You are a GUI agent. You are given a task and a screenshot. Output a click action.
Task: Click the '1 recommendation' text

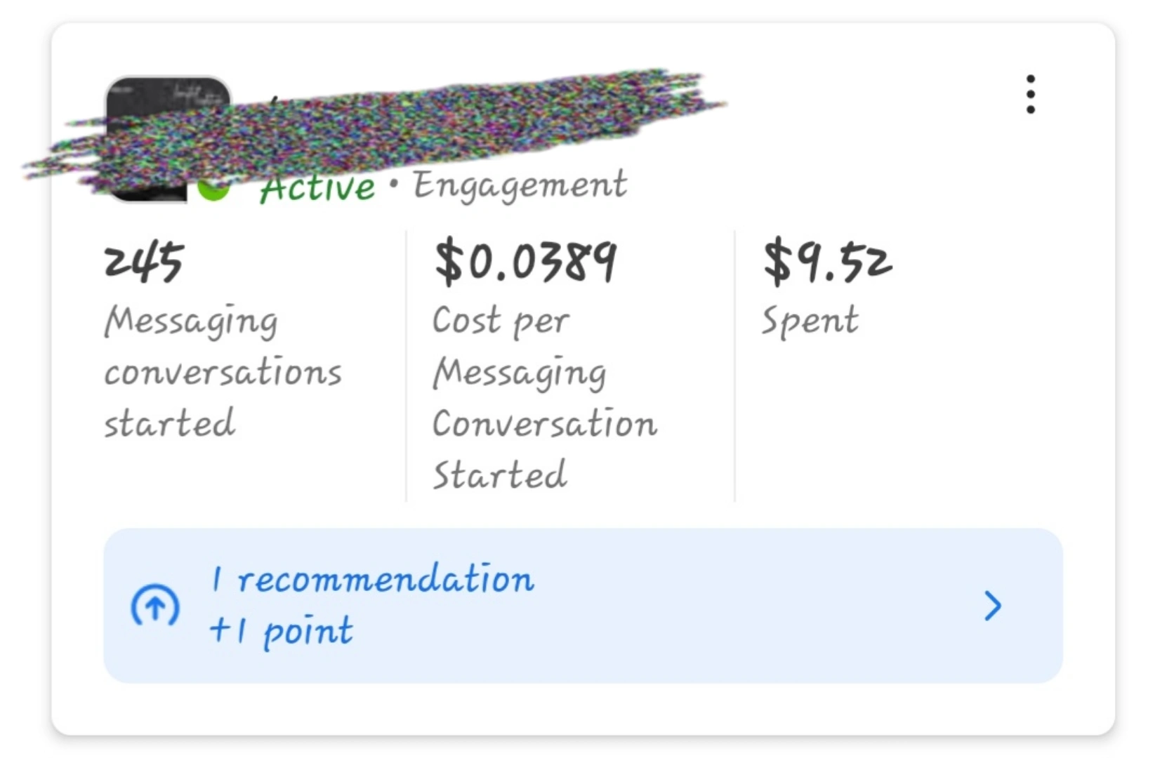[373, 580]
